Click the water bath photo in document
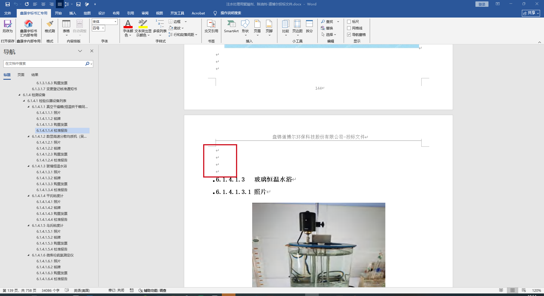Screen dimensions: 544x296 pyautogui.click(x=319, y=245)
